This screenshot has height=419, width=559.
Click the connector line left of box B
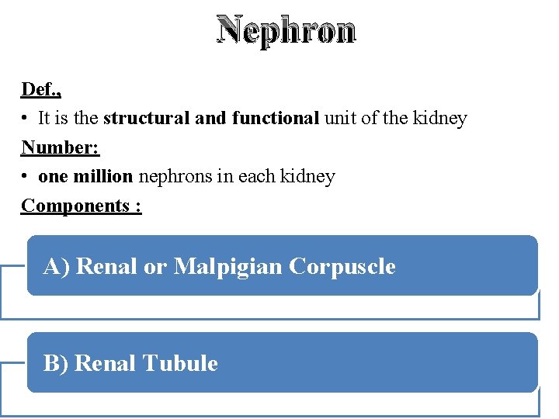tap(13, 362)
